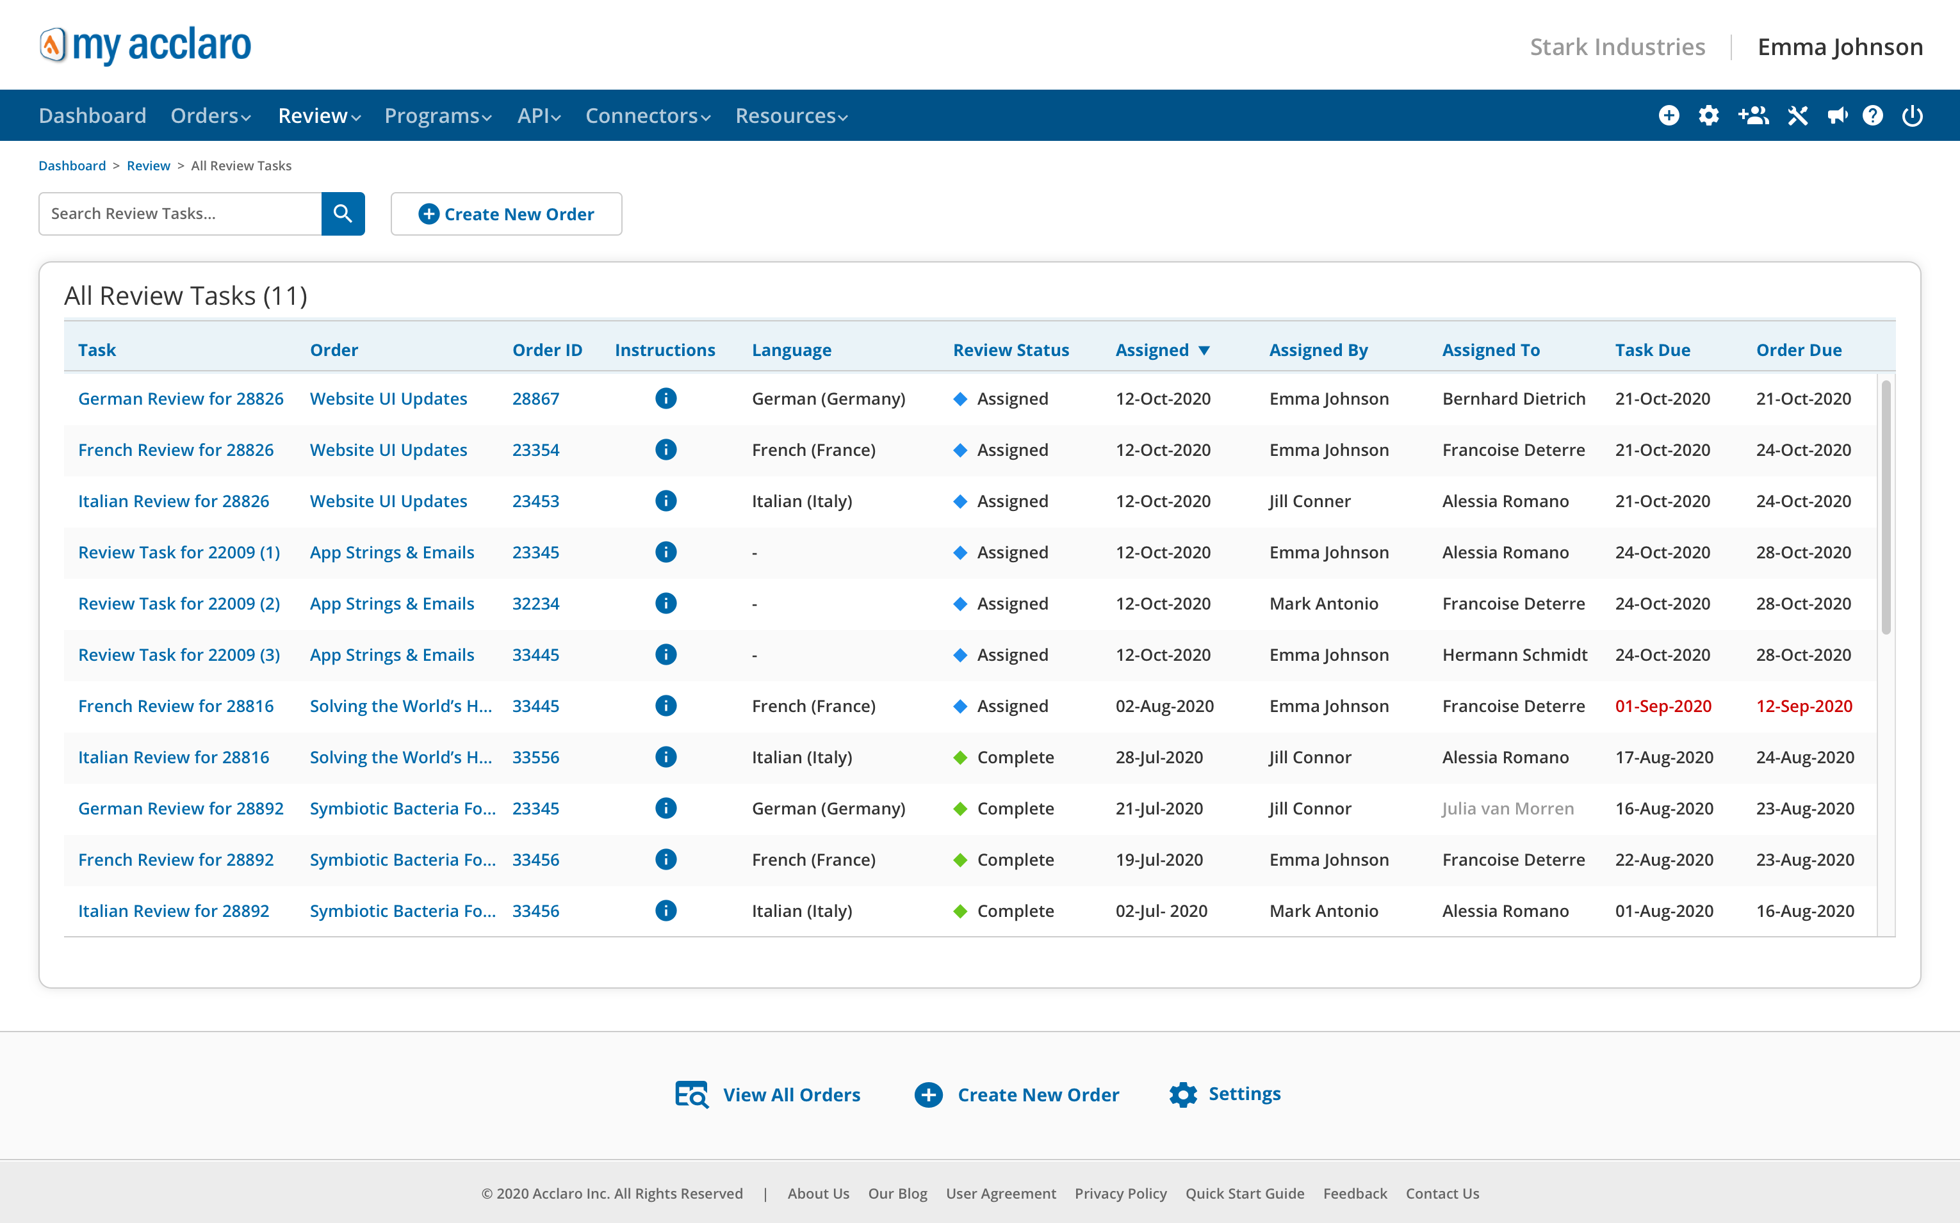This screenshot has height=1223, width=1960.
Task: Open the French Review for 28816 task link
Action: [176, 706]
